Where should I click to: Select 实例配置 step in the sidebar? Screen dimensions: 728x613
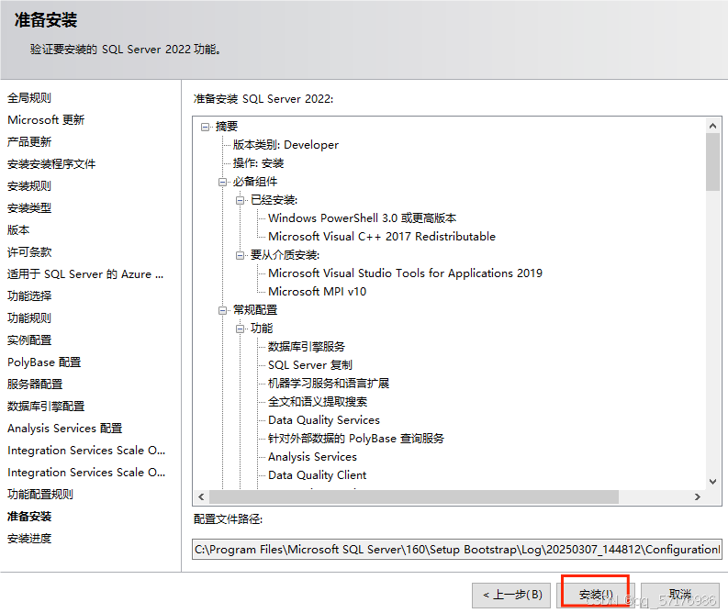[29, 340]
